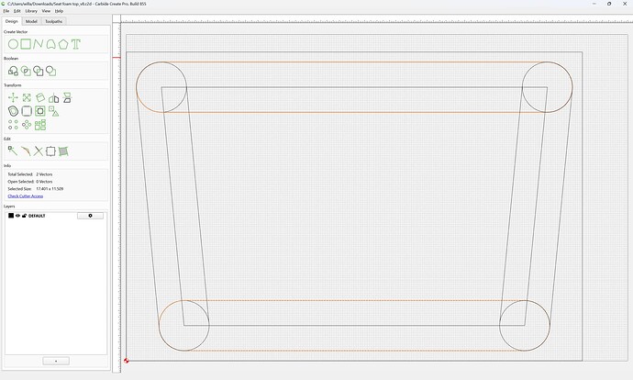Screen dimensions: 633x380
Task: Open the Circular Array tool
Action: (27, 125)
